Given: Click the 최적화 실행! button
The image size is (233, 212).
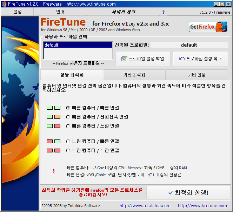Looking at the screenshot, I should (x=188, y=193).
